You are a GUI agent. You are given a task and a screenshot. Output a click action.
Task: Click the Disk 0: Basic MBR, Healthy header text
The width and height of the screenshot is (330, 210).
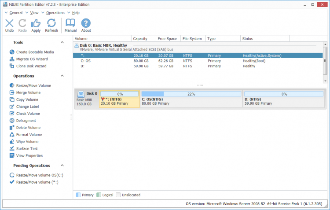[x=103, y=45]
